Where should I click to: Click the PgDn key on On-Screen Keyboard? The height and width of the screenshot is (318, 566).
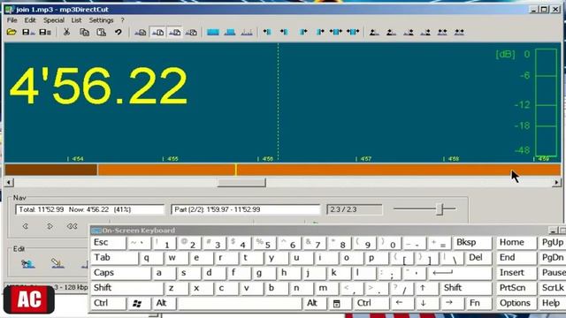pyautogui.click(x=553, y=258)
